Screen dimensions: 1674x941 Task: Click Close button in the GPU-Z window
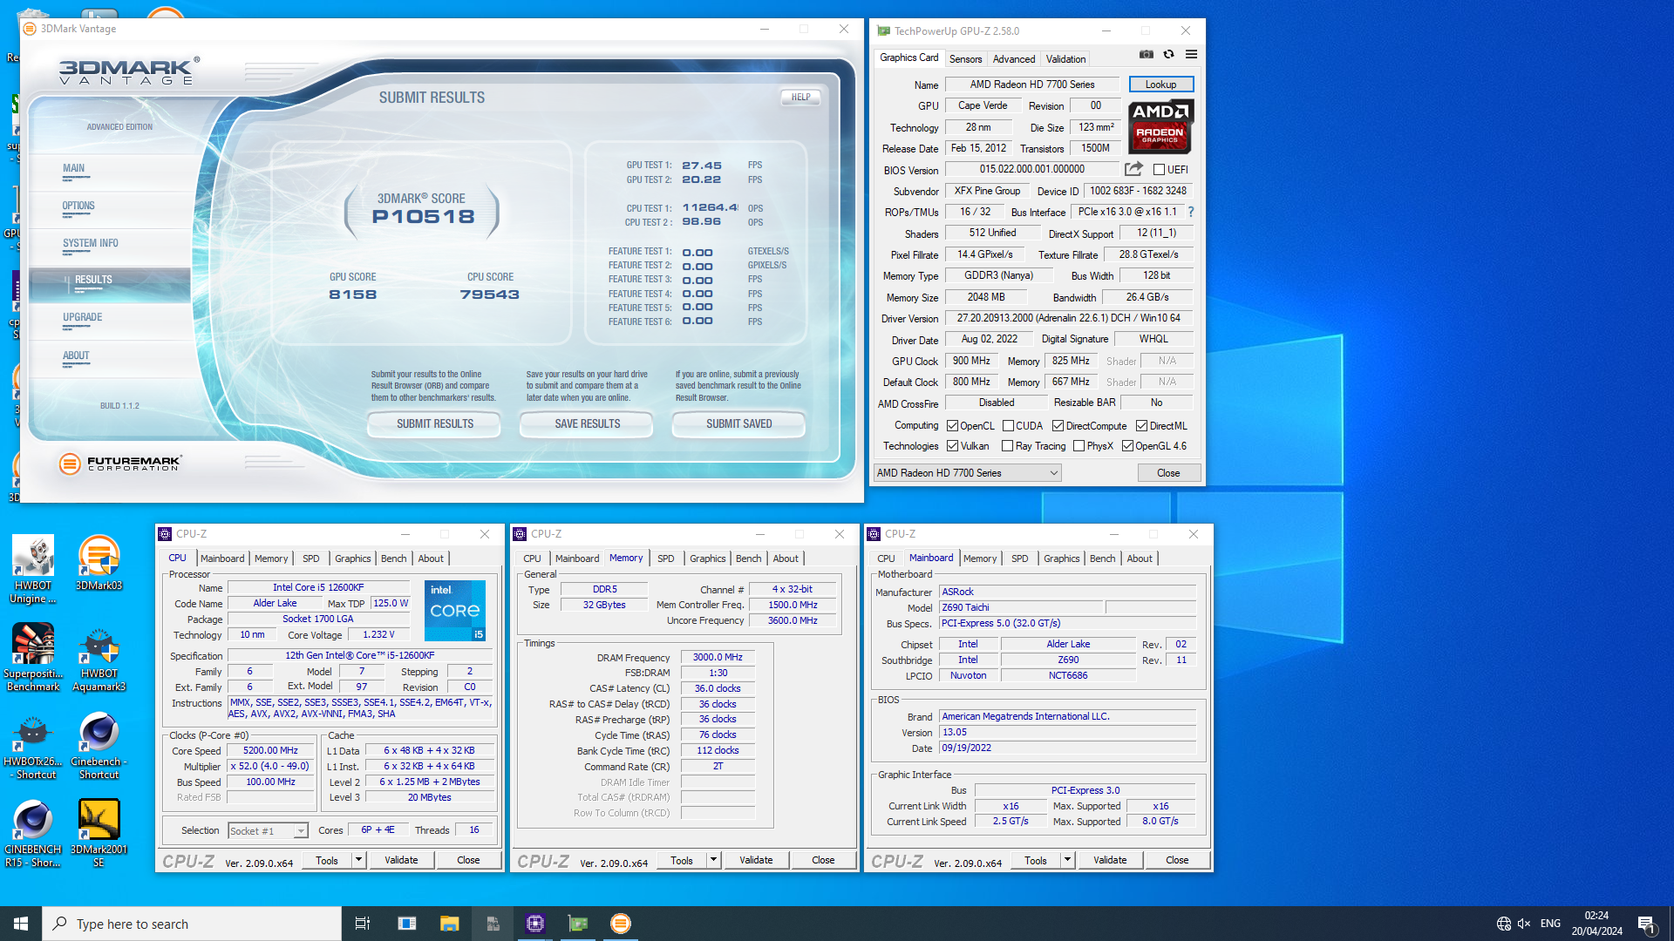[1168, 473]
